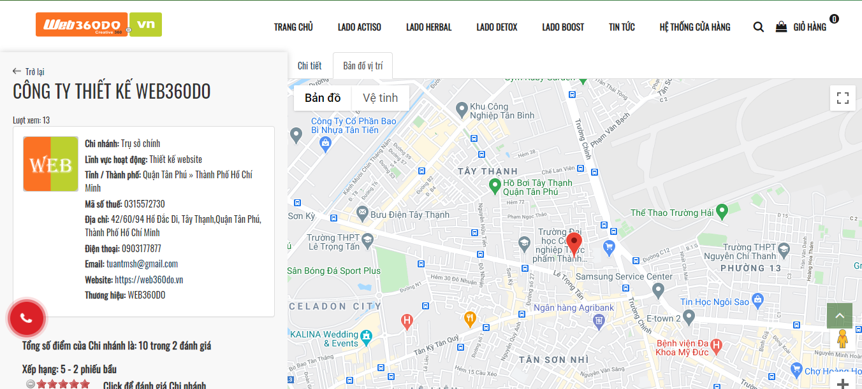
Task: Click the gray cancel-rating minus icon
Action: click(x=30, y=384)
